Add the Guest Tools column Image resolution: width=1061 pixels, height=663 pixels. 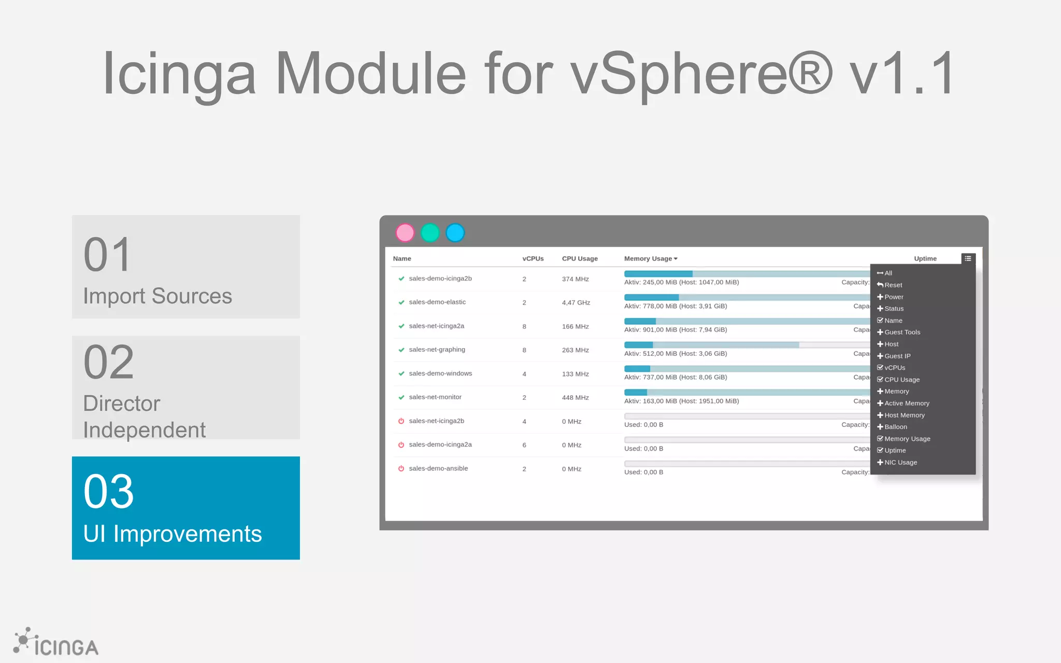[x=898, y=332]
